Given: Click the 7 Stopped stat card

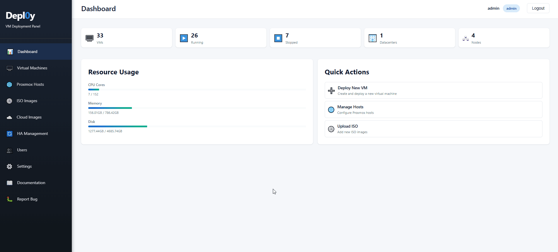Looking at the screenshot, I should coord(315,38).
